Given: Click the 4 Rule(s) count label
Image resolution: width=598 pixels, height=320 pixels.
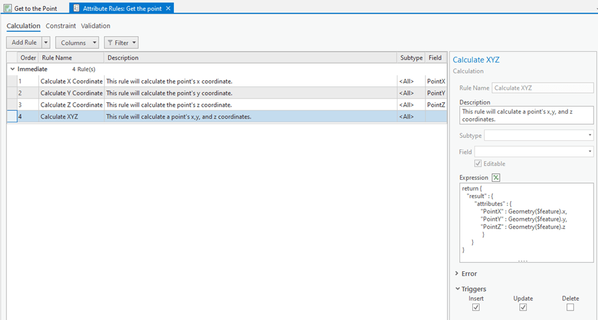Looking at the screenshot, I should click(83, 69).
